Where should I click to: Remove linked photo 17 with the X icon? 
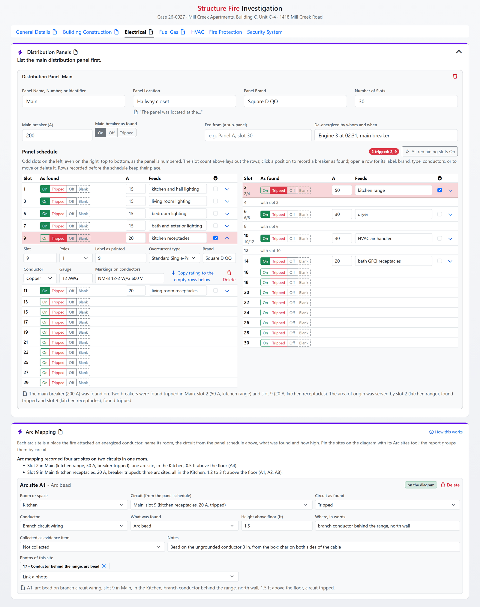pyautogui.click(x=104, y=566)
